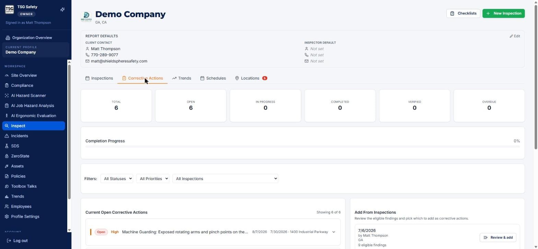538x249 pixels.
Task: Click the SDS flask icon
Action: [7, 146]
